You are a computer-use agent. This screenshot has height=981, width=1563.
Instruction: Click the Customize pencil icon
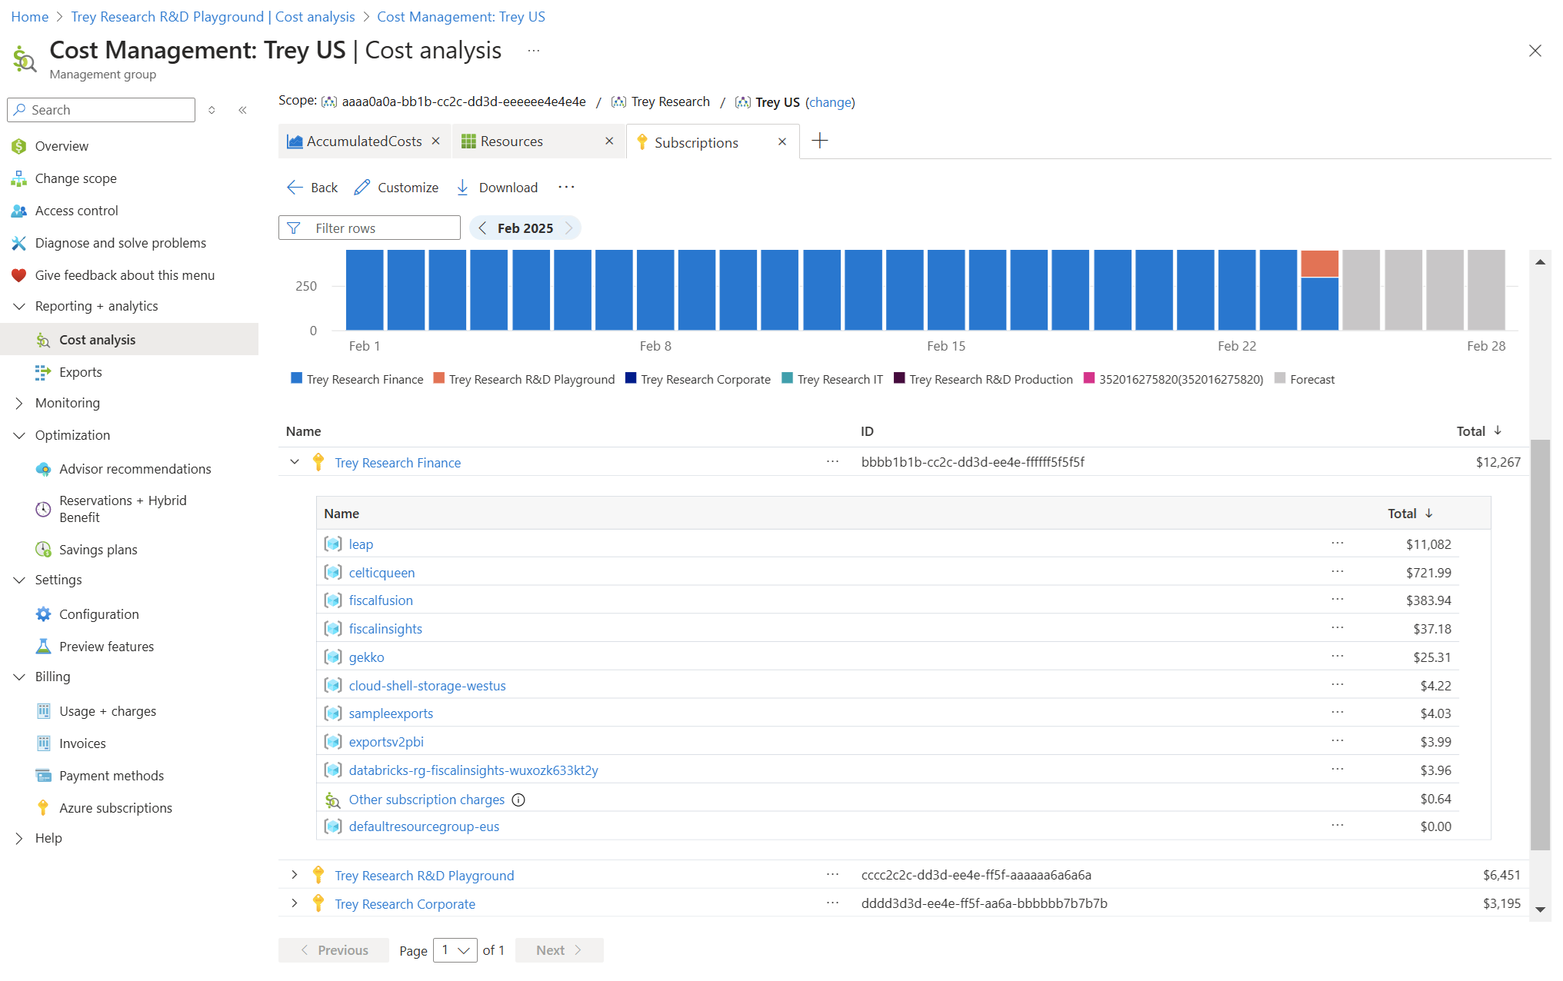point(362,188)
